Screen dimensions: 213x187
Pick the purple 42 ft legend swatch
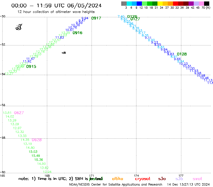coord(191,3)
